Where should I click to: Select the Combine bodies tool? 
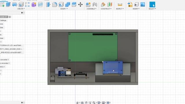coord(67,5)
